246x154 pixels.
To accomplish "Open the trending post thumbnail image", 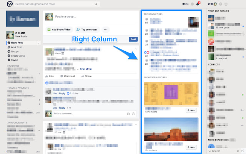I will coord(193,22).
